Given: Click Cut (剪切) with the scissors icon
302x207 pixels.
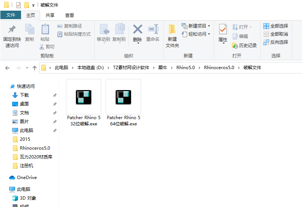Looking at the screenshot, I should [47, 47].
